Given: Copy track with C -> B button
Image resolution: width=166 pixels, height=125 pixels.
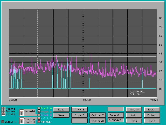Looking at the screenshot, I should click(80, 115).
